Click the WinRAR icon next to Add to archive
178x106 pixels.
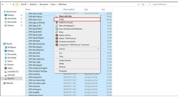pos(57,35)
